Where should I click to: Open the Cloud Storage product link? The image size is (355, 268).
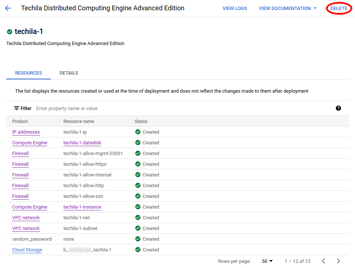[27, 250]
